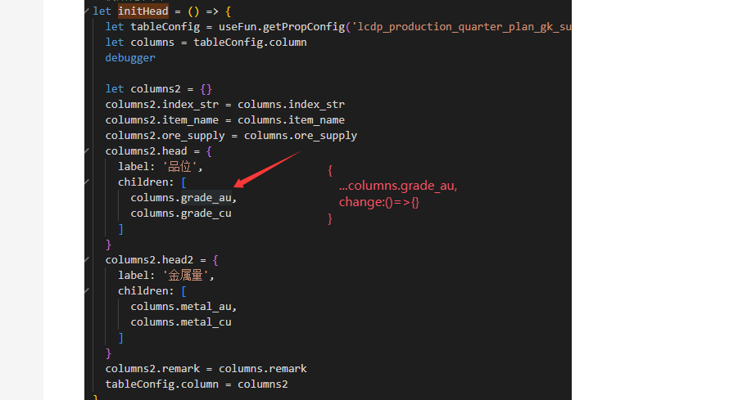Screen dimensions: 729x400
Task: Collapse the columns2.head fold chevron
Action: pos(88,151)
